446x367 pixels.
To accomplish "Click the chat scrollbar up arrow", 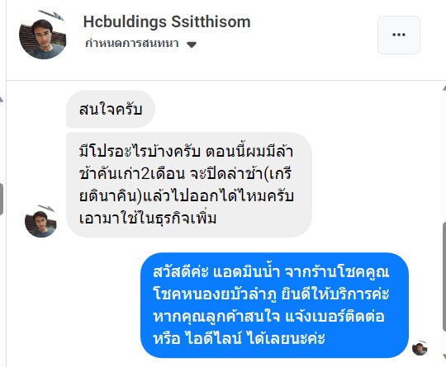I will tap(444, 88).
